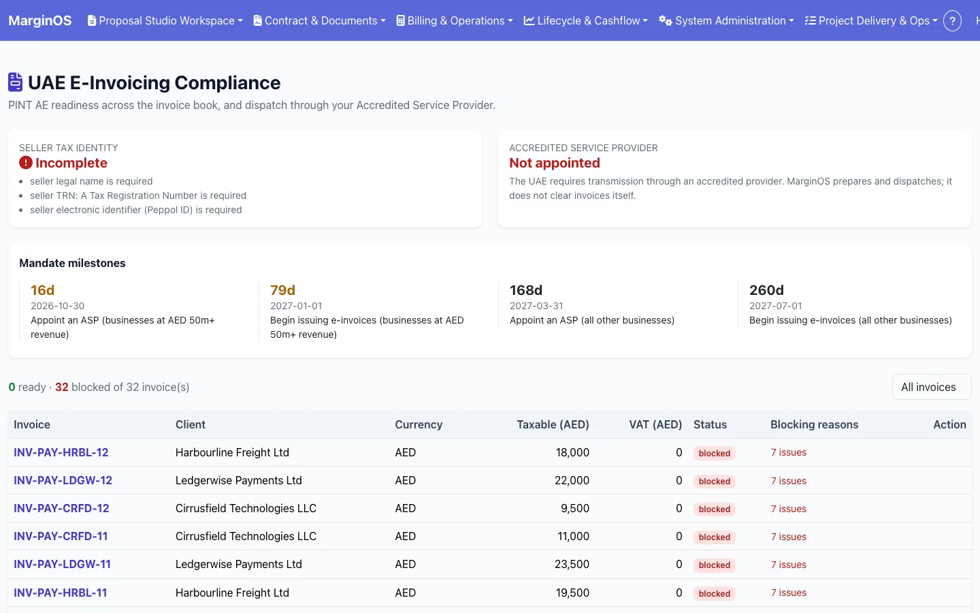Click 7 issues for INV-PAY-LDGW-12
The image size is (980, 613).
(x=788, y=481)
